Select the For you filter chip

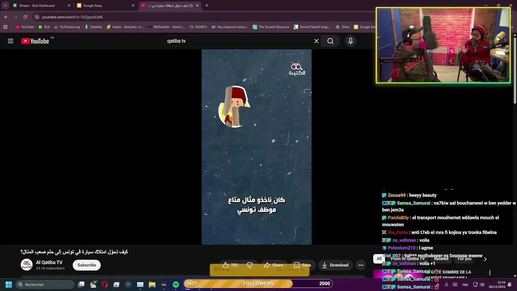coord(464,259)
